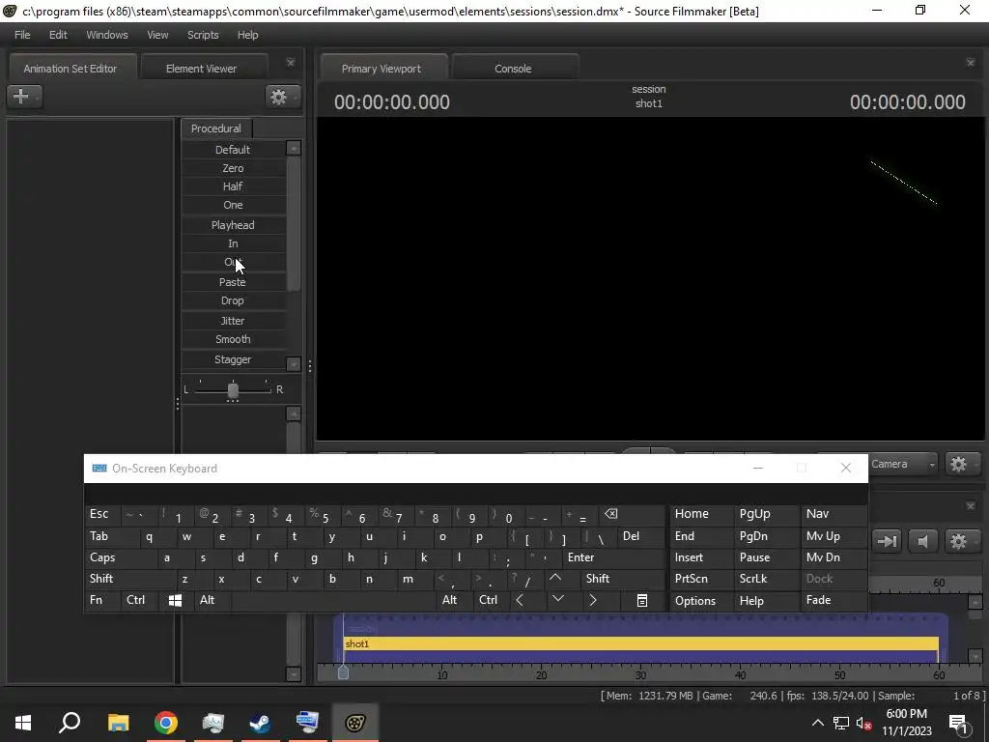Click the preset list scroll-down arrow

click(294, 364)
